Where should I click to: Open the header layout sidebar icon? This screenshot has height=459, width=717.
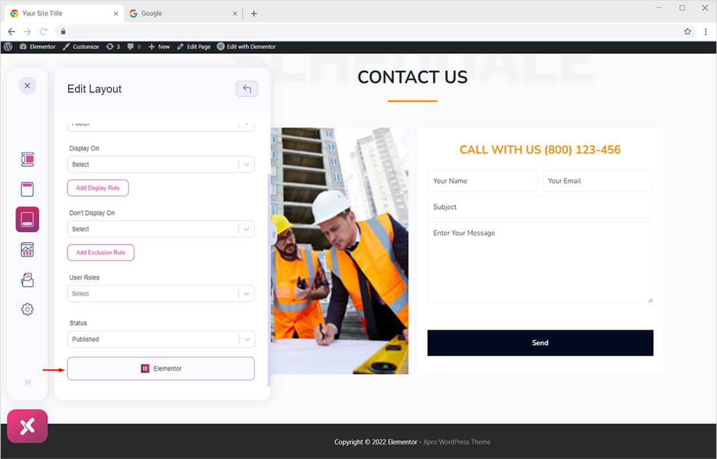tap(27, 190)
